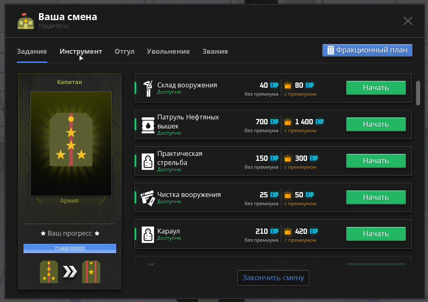This screenshot has height=302, width=428.
Task: Click the current Captain small insignia icon
Action: (x=49, y=272)
